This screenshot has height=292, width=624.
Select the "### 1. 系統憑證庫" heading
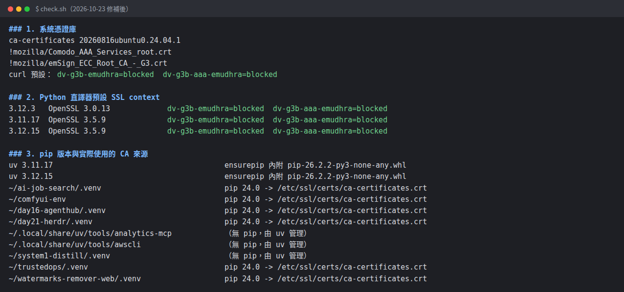(42, 29)
